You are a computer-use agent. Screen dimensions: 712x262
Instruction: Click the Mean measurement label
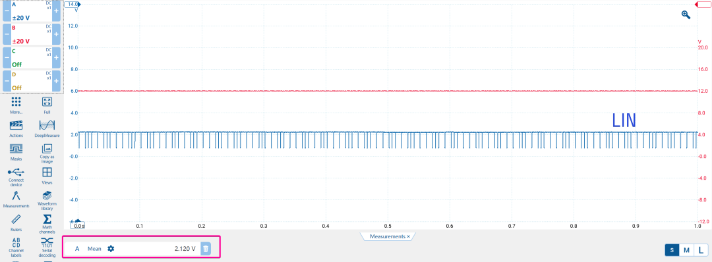click(94, 248)
